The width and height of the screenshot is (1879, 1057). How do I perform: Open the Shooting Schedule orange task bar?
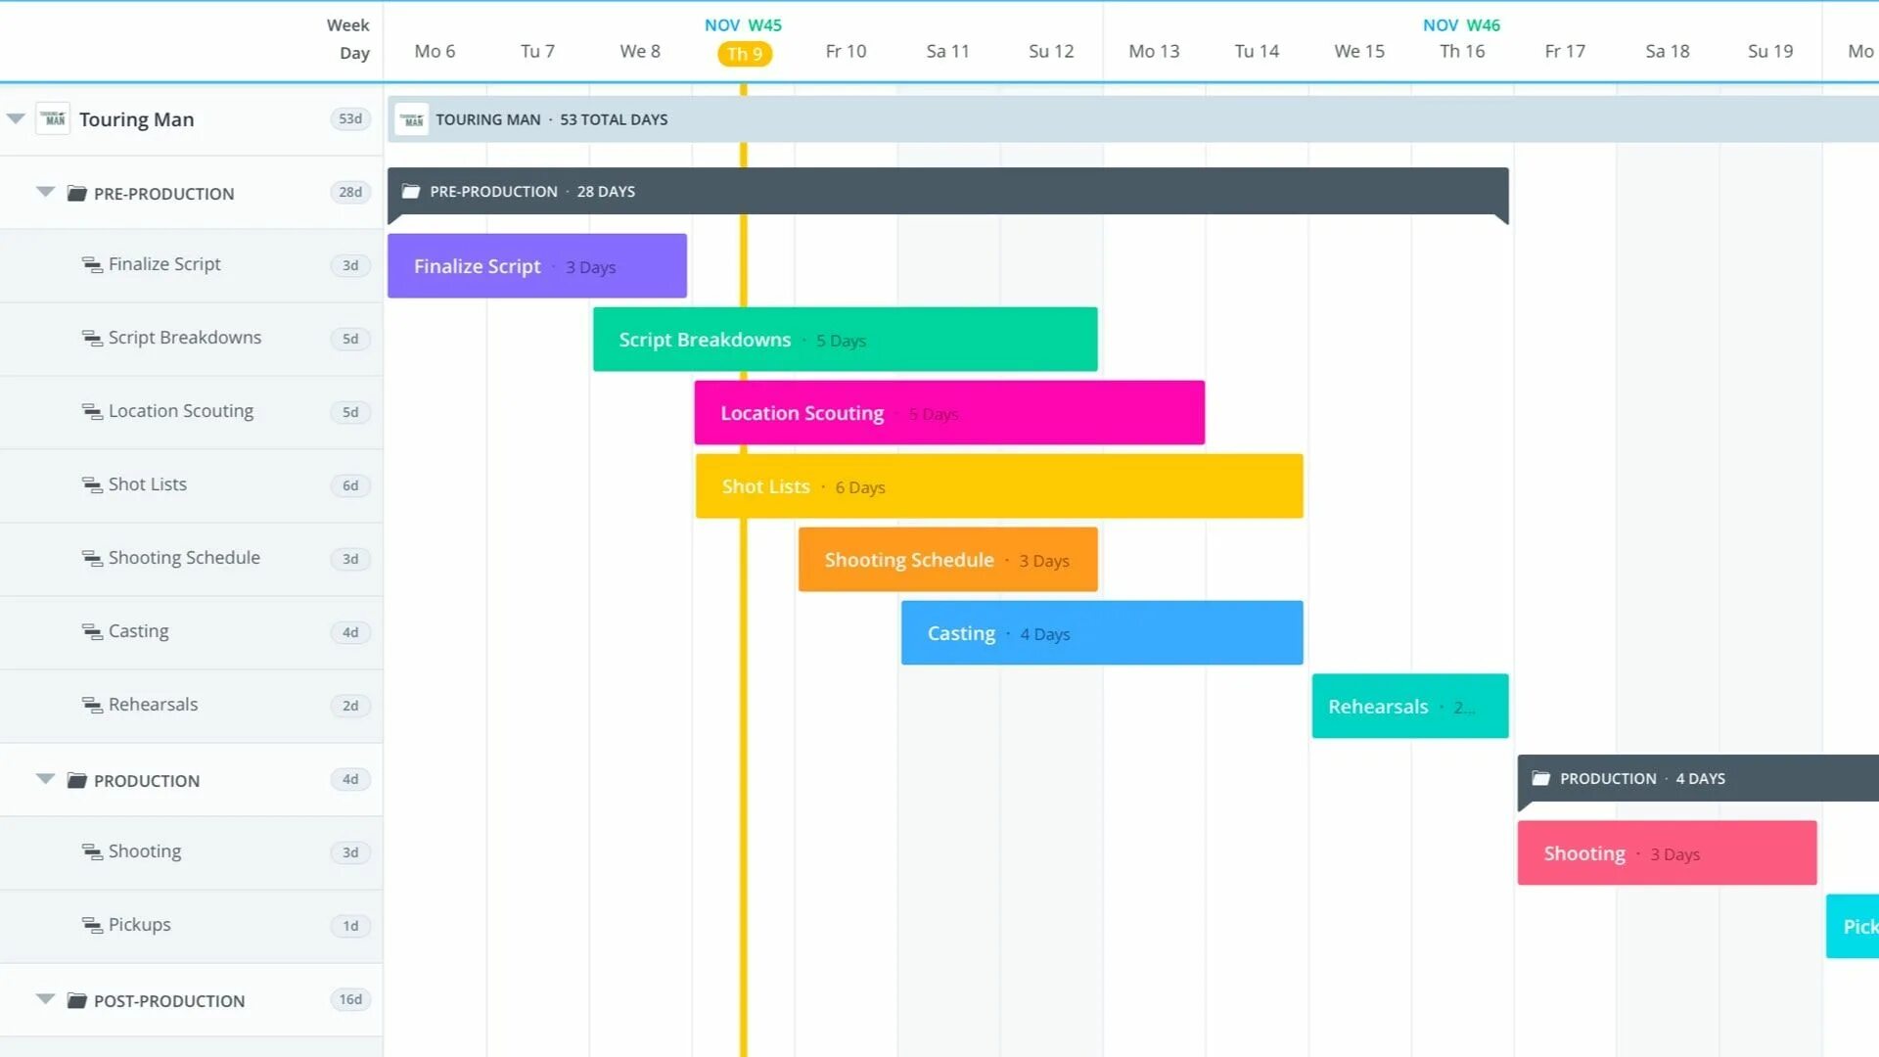coord(946,560)
